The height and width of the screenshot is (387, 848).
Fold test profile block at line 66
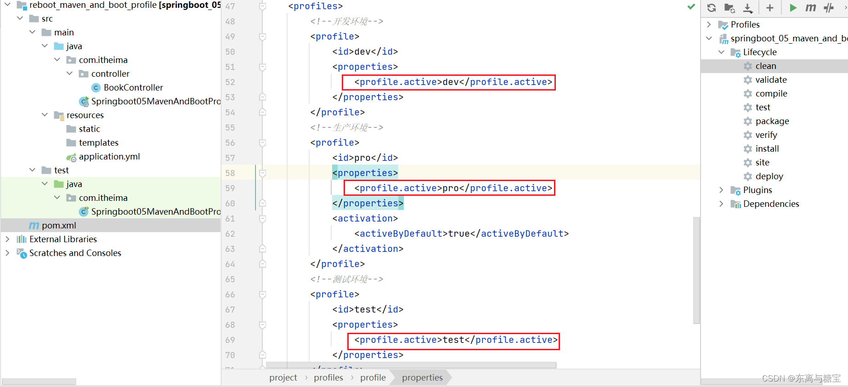(x=262, y=295)
